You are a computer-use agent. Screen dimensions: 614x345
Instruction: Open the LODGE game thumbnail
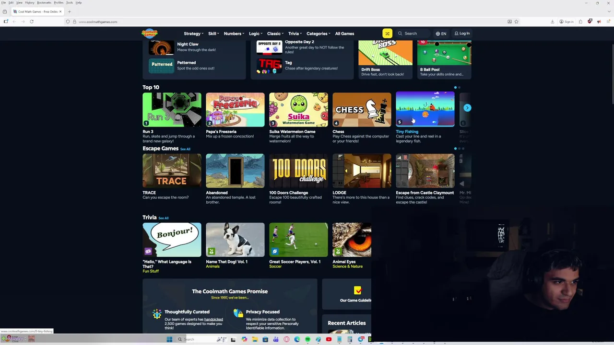362,171
